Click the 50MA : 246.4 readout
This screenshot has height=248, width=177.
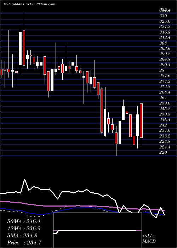click(24, 221)
